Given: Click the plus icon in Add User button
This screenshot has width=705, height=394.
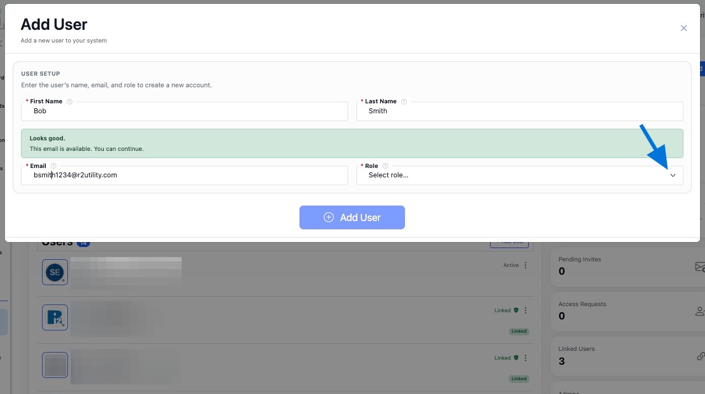Looking at the screenshot, I should click(329, 217).
